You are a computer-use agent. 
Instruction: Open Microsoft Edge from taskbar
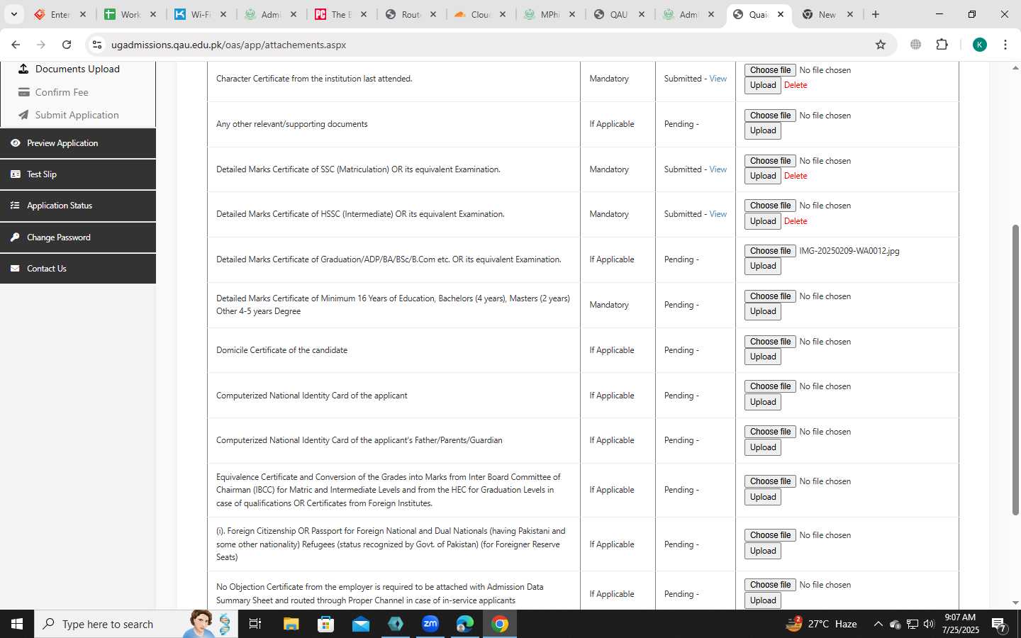(465, 624)
